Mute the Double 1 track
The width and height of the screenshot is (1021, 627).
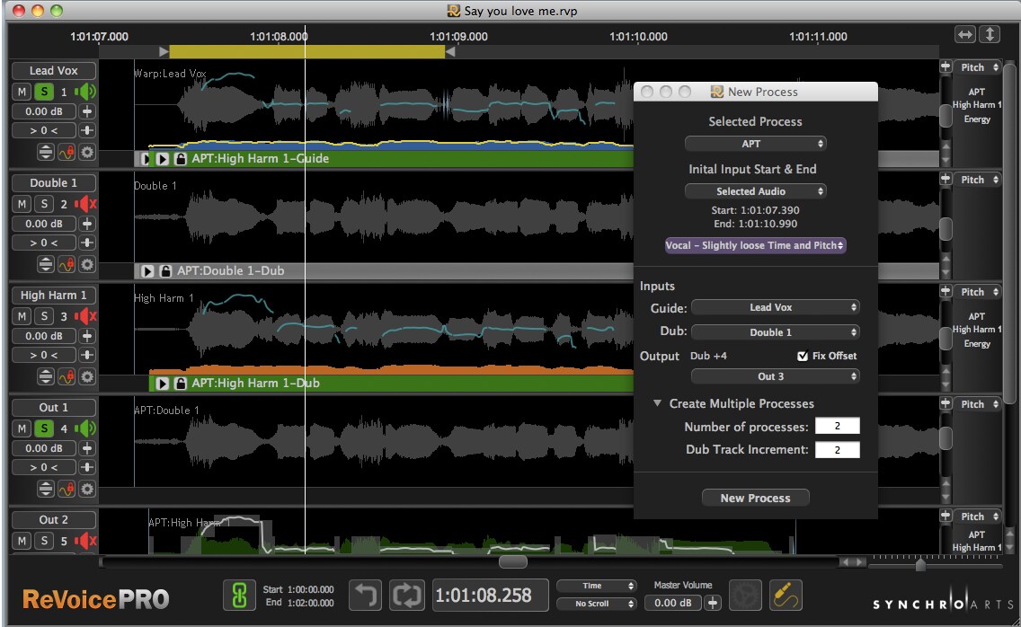point(22,204)
